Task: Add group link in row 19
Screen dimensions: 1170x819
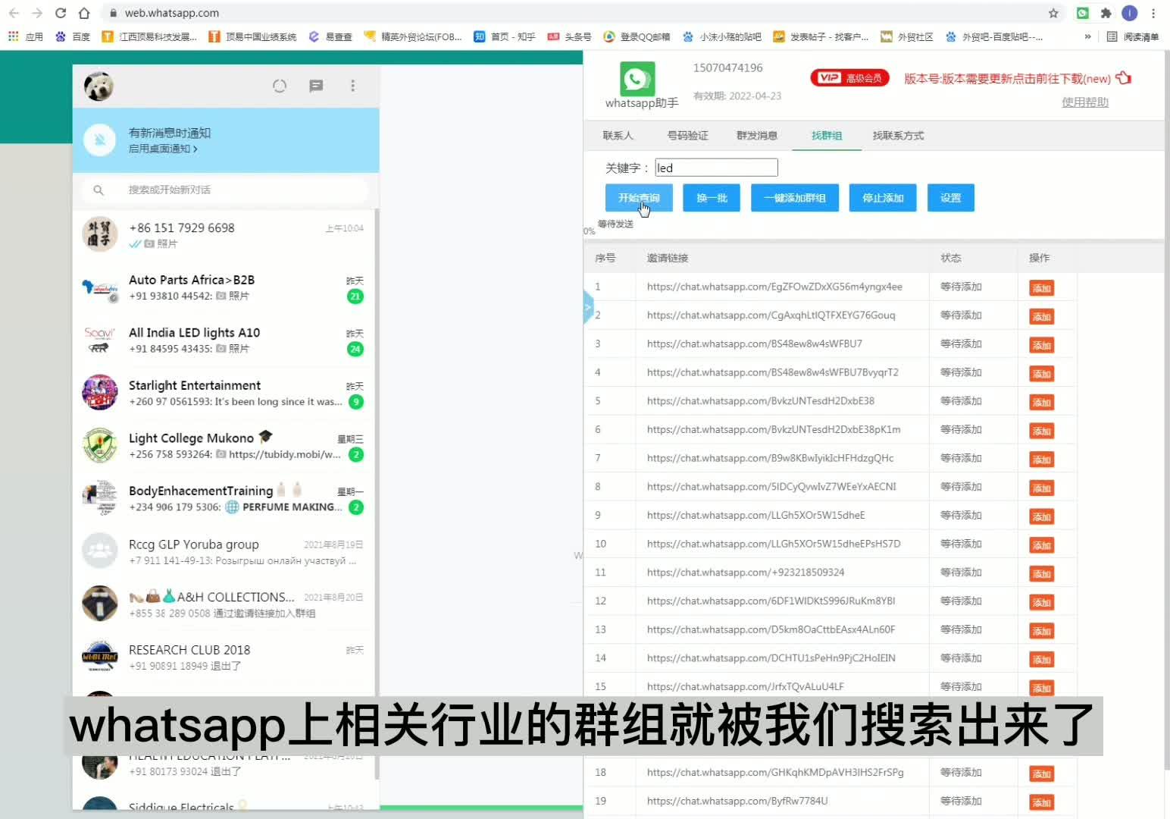Action: click(x=1041, y=802)
